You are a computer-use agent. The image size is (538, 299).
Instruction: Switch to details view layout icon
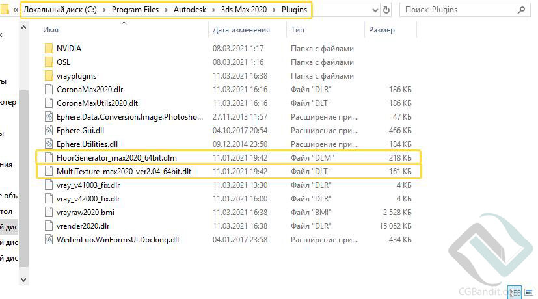(515, 292)
